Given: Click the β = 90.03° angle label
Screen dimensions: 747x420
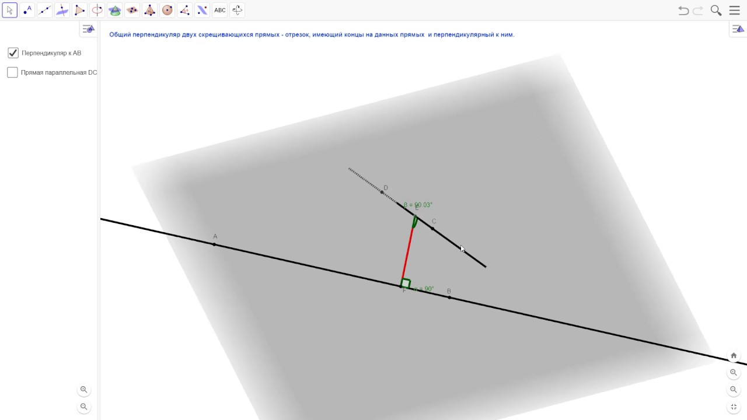Looking at the screenshot, I should coord(418,205).
